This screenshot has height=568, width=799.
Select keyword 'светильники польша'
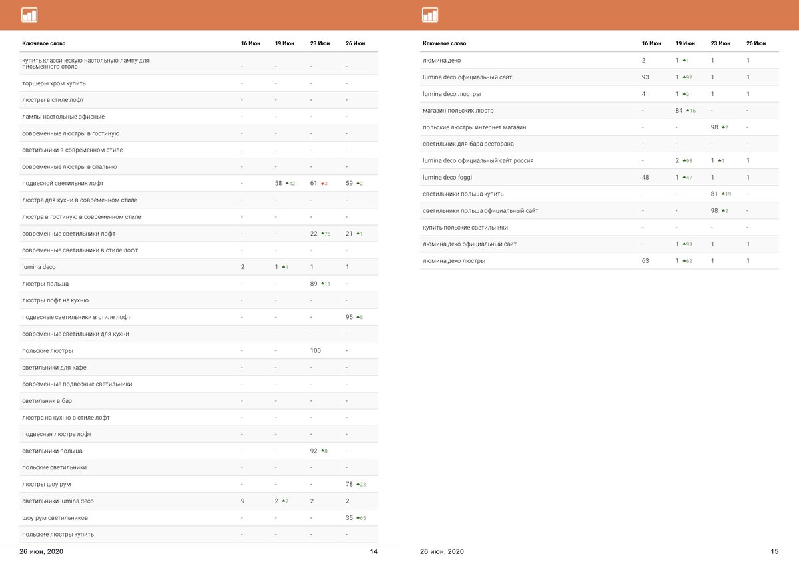coord(52,451)
